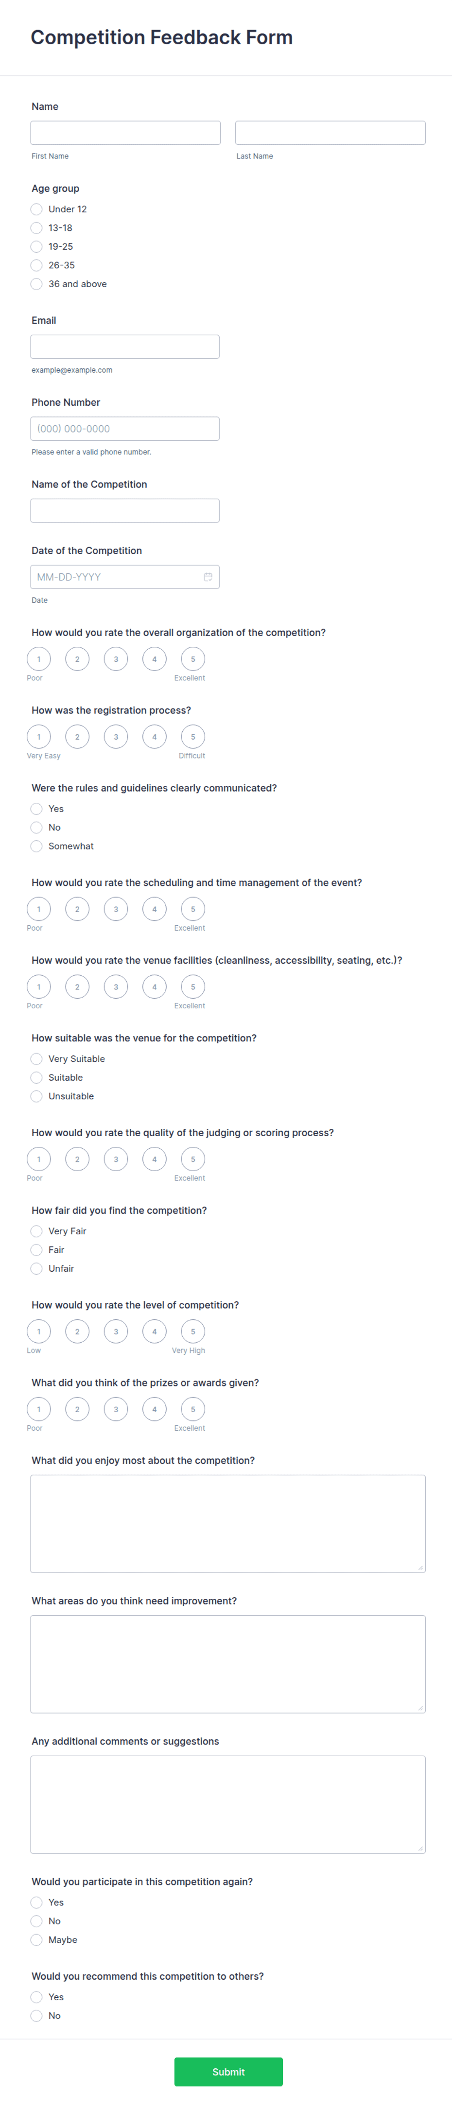The image size is (452, 2110).
Task: Open the calendar icon in date field
Action: (208, 577)
